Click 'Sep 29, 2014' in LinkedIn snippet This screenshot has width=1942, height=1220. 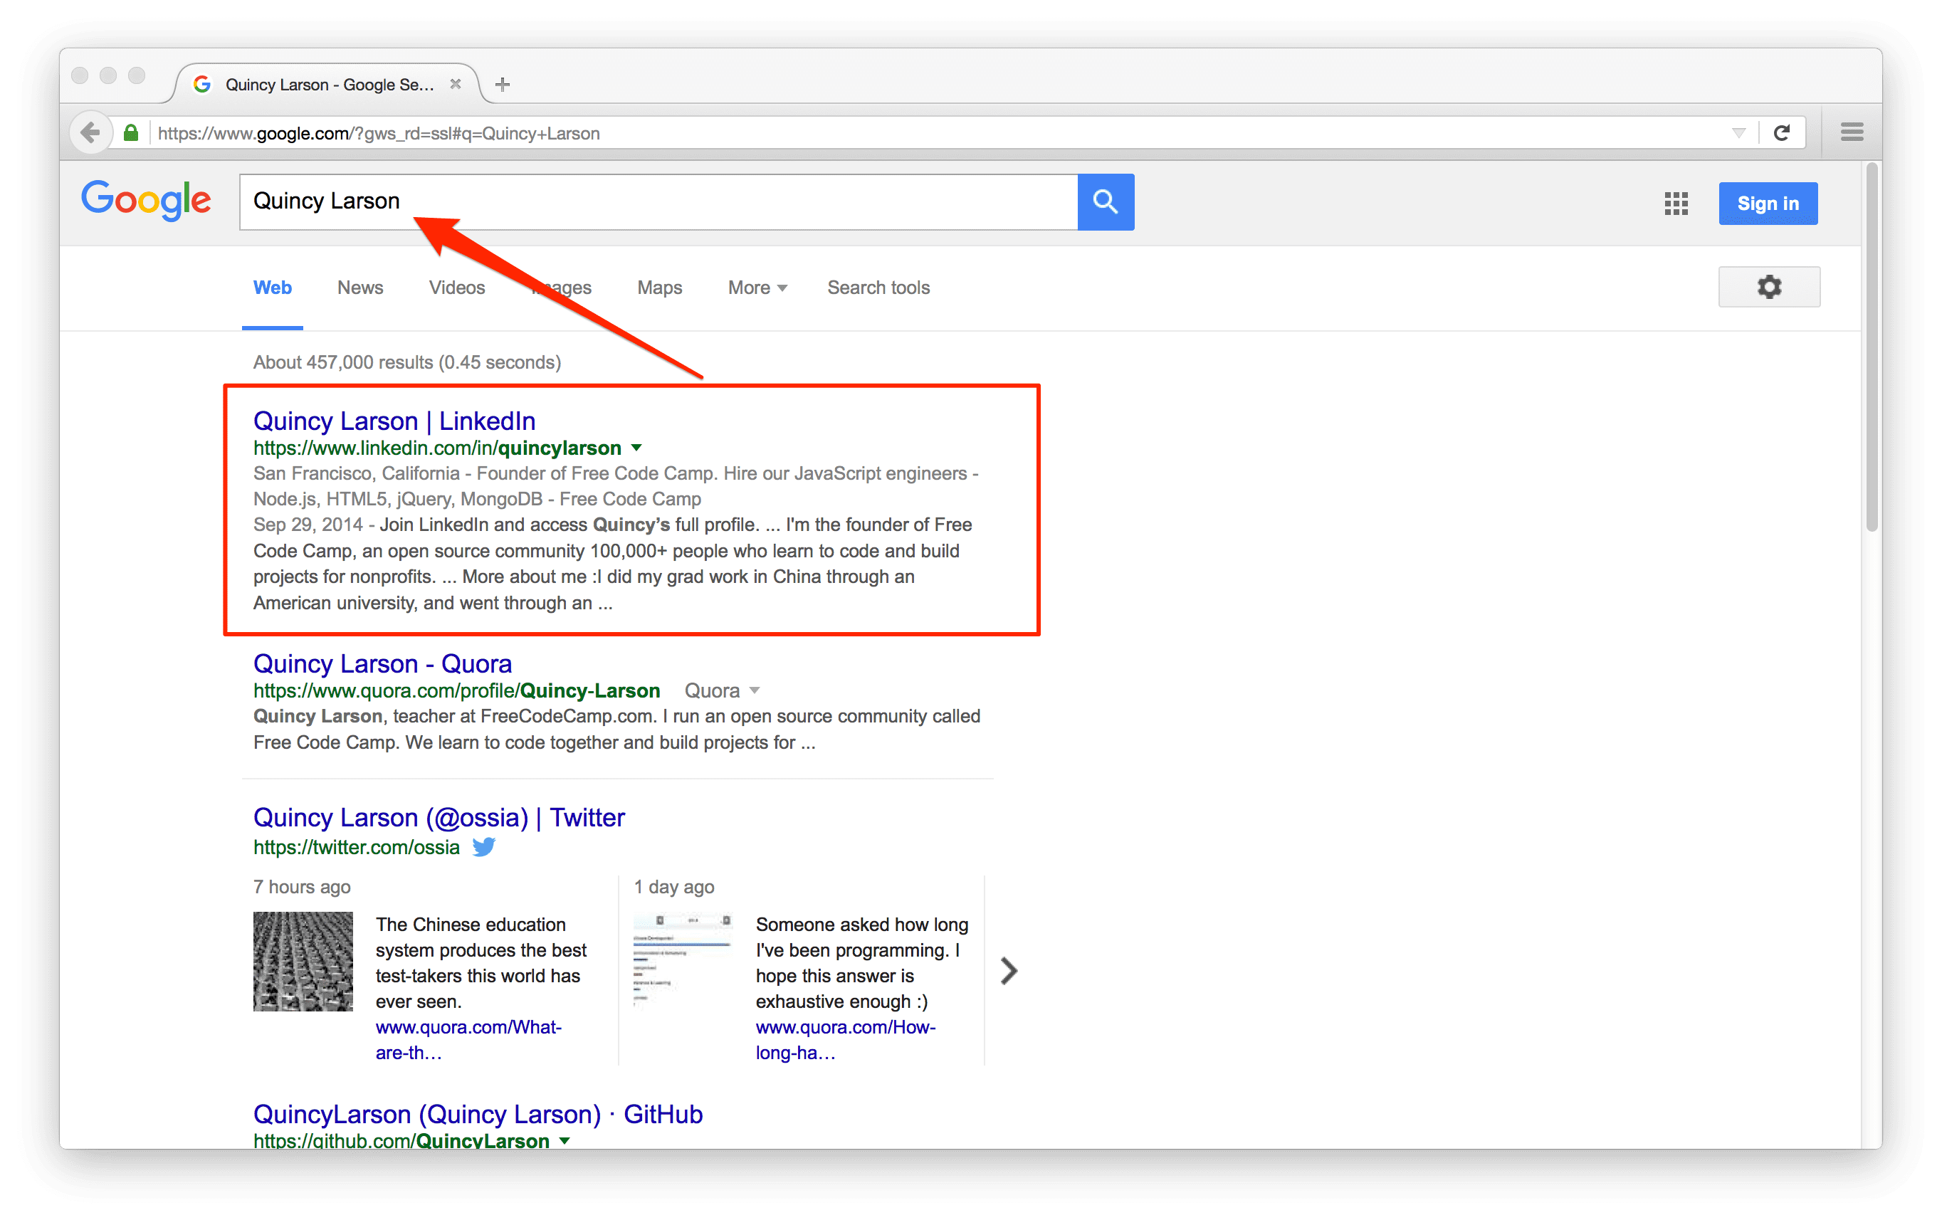(308, 524)
